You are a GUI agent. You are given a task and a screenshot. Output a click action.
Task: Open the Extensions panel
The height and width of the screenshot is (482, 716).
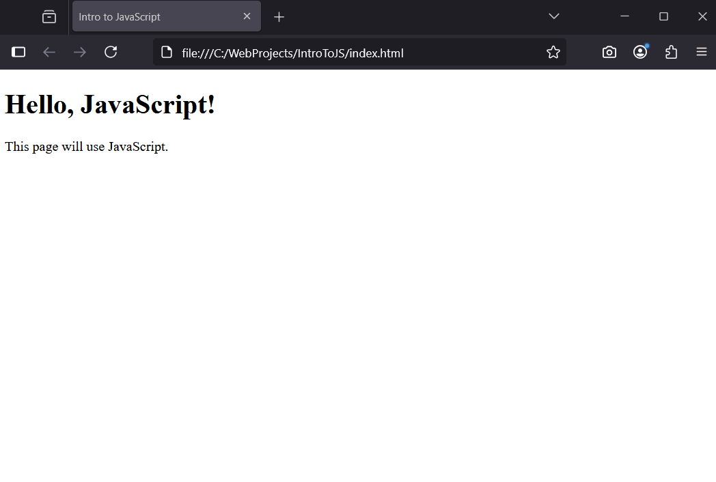pos(671,53)
